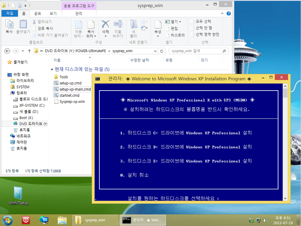Switch to the 보기 (View) ribbon tab

pos(53,14)
